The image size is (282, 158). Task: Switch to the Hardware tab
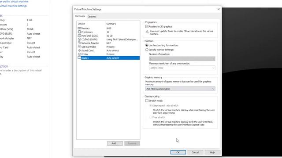[80, 16]
